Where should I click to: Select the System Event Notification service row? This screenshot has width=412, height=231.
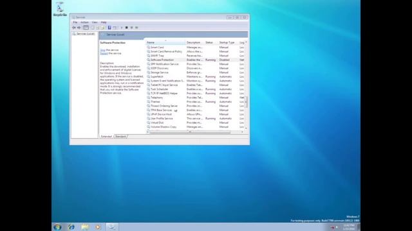tap(195, 81)
